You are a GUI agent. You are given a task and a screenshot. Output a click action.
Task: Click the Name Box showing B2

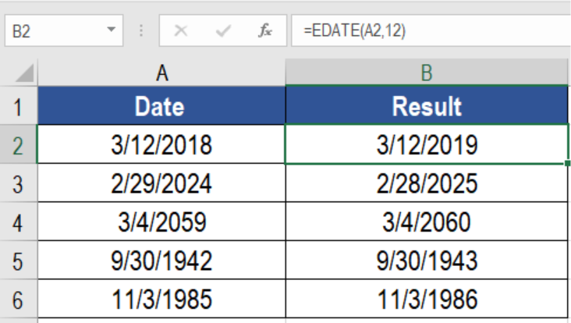tap(64, 30)
